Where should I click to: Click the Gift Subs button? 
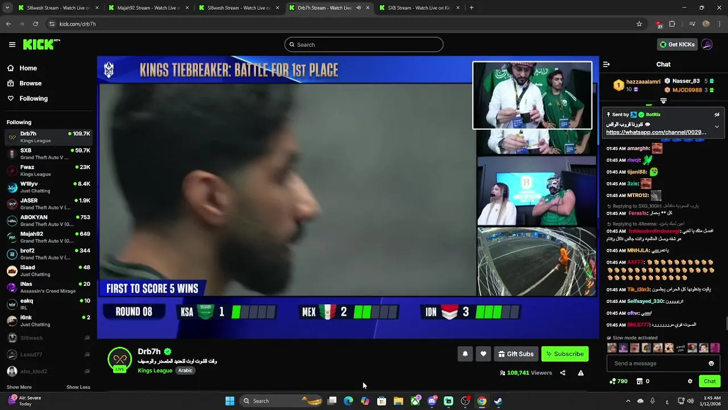click(x=516, y=354)
